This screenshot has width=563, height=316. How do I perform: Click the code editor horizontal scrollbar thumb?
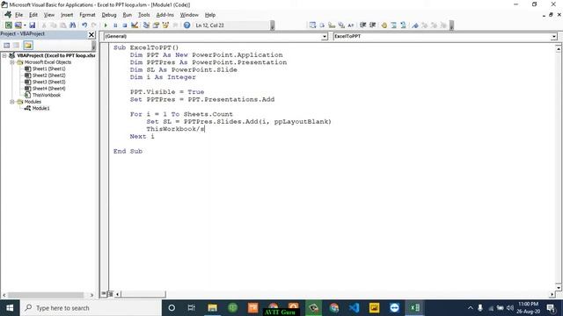[x=143, y=294]
